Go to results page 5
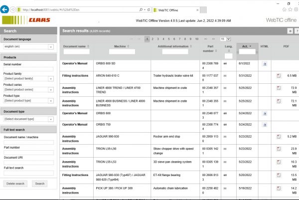The image size is (299, 200). pos(169,39)
